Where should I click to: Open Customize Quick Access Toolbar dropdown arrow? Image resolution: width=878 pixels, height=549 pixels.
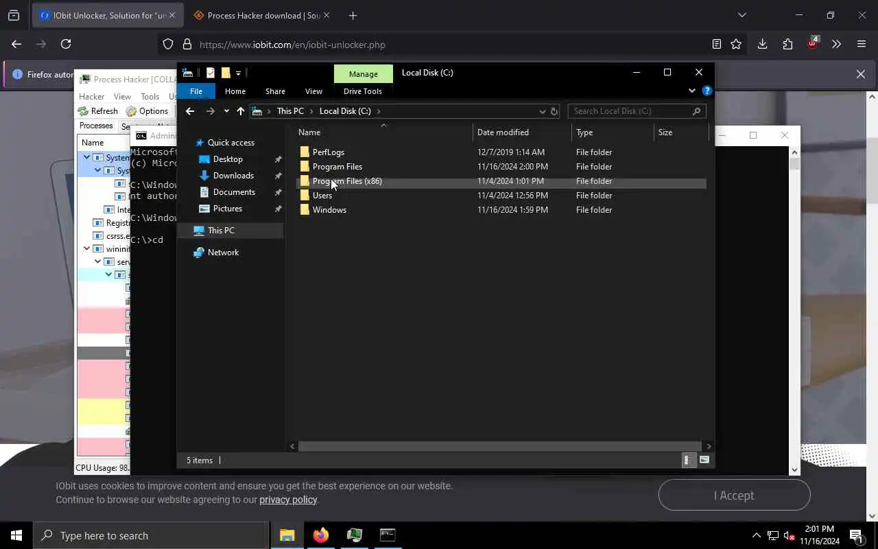(x=238, y=73)
